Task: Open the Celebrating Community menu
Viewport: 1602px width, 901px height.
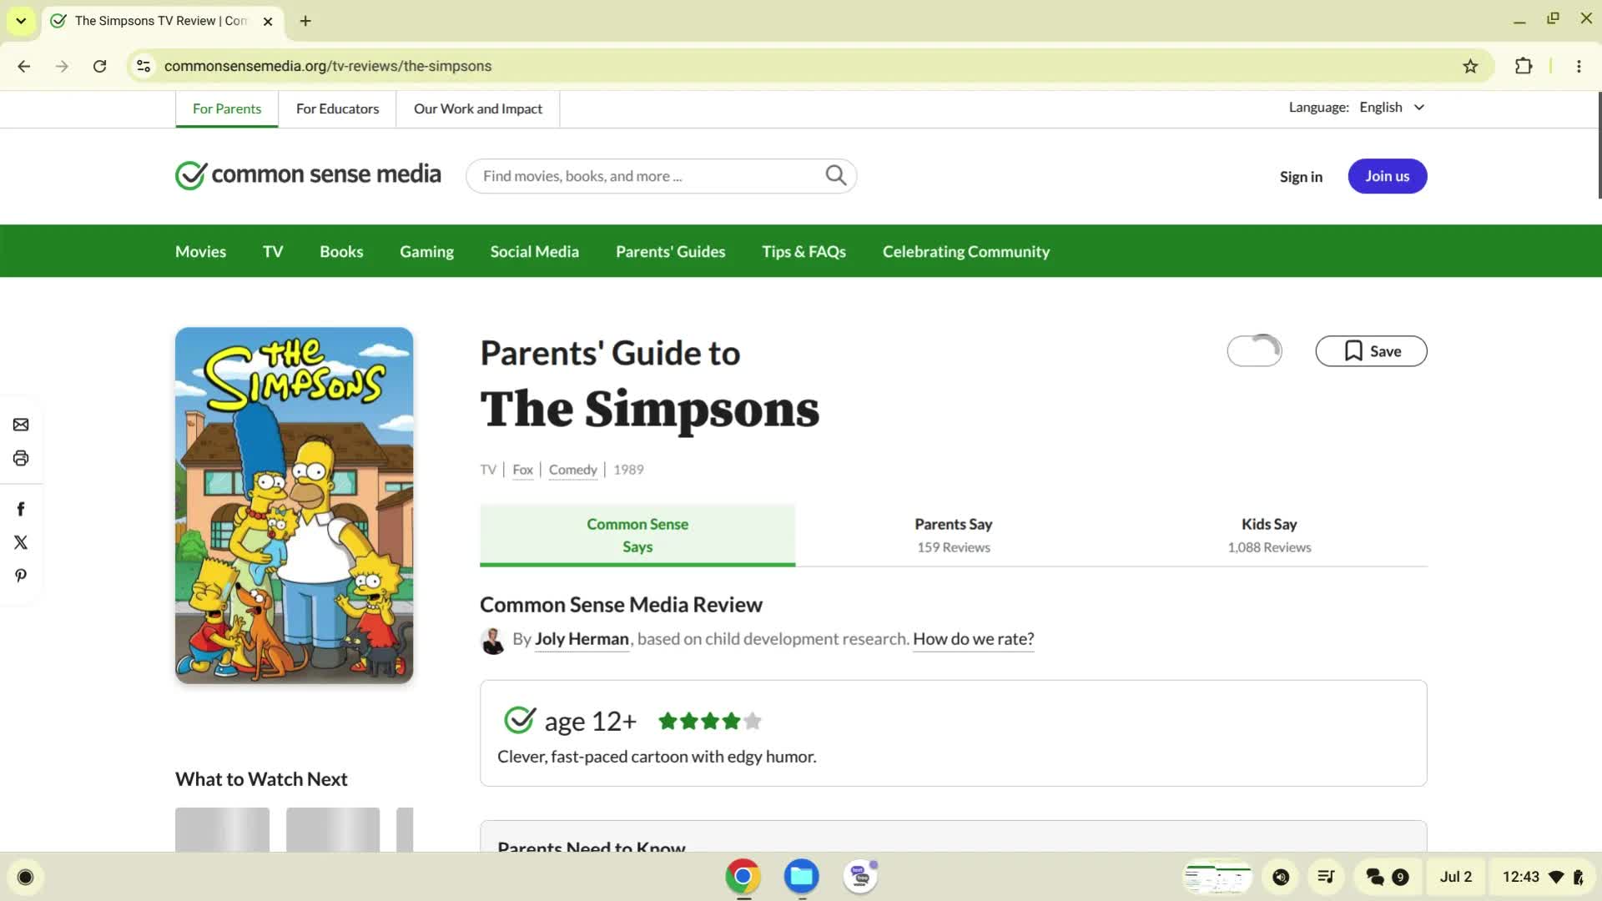Action: (966, 251)
